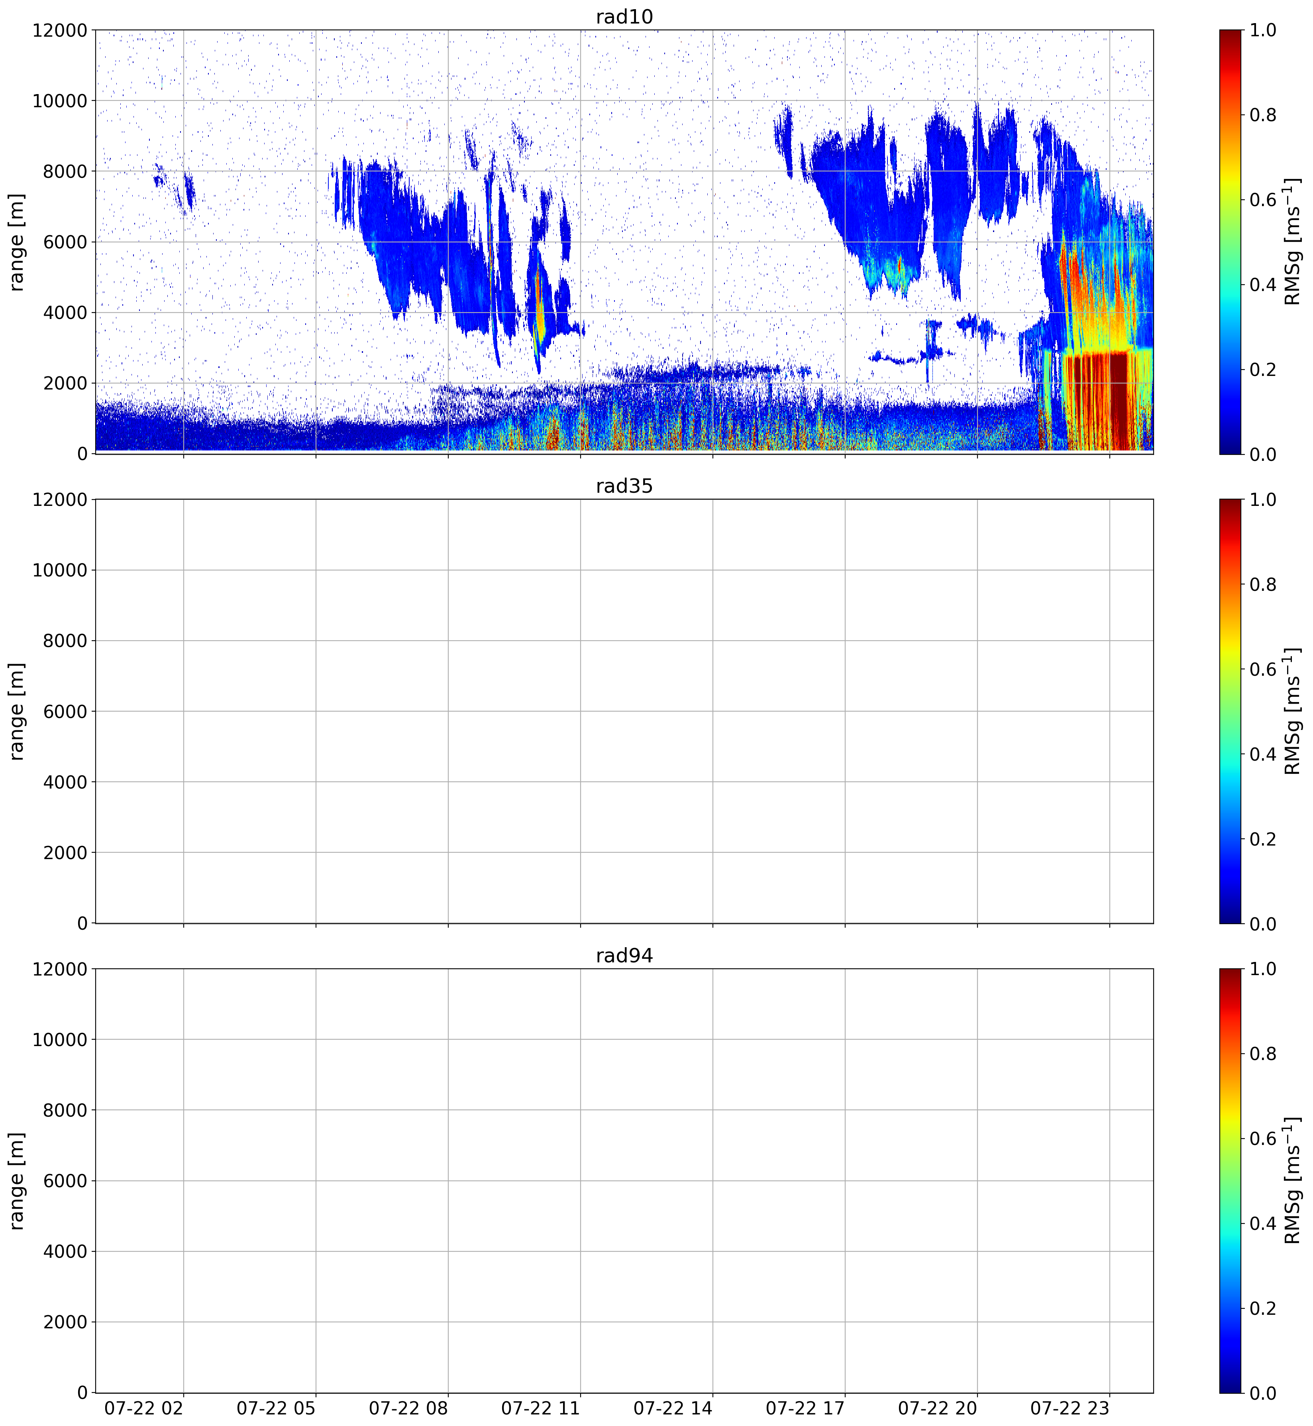Click the x-axis label 07-22 02
This screenshot has height=1426, width=1313.
click(143, 1408)
